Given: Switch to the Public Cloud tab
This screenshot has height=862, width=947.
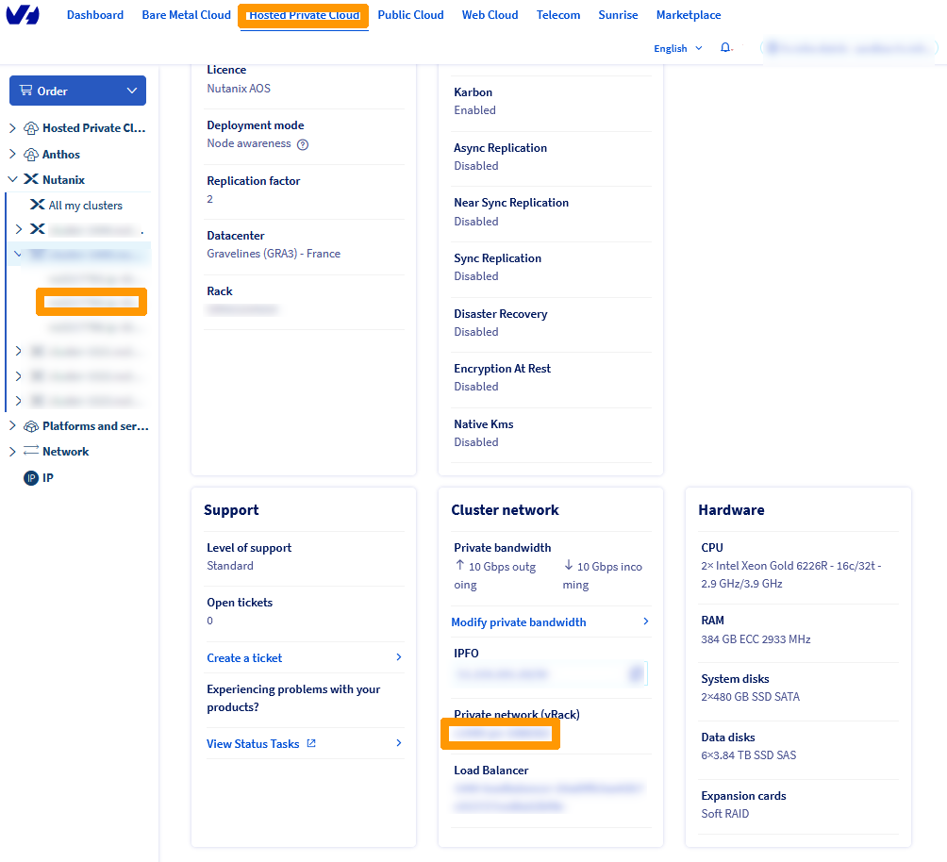Looking at the screenshot, I should point(410,15).
